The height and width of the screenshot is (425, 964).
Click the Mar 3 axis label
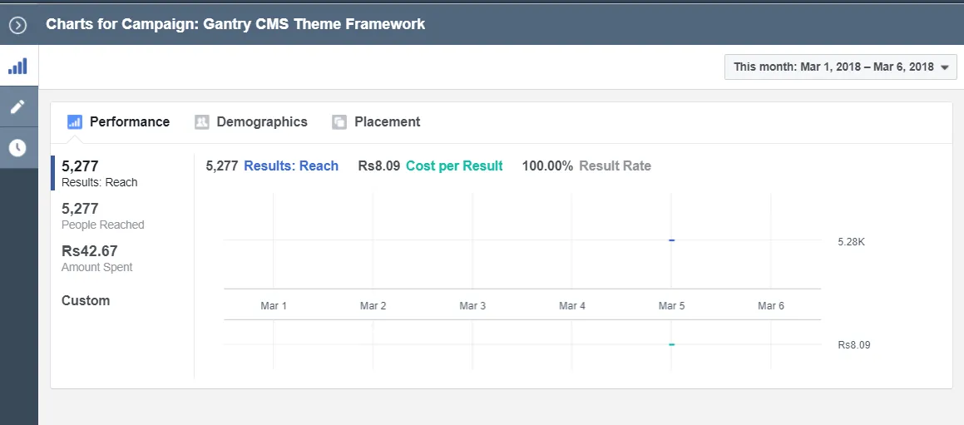click(472, 306)
